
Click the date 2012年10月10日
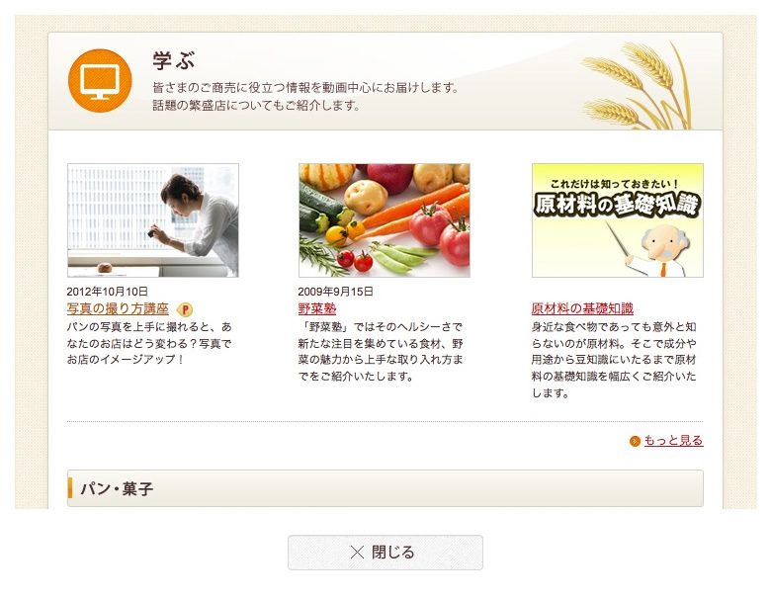pyautogui.click(x=107, y=292)
